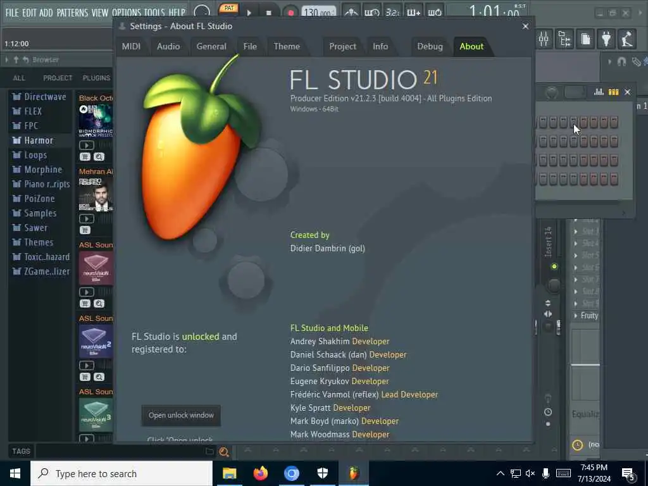Click the cart icon under the first neuroVision pack
Viewport: 648px width, 486px height.
(85, 304)
